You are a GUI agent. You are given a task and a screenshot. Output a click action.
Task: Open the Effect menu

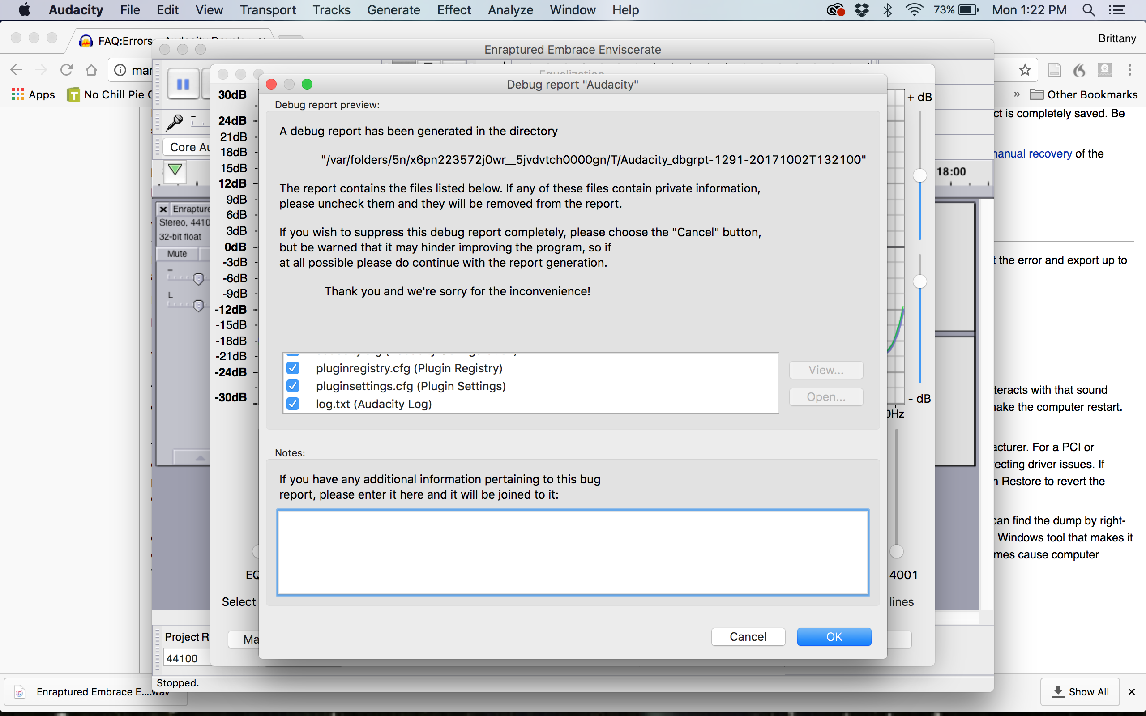click(453, 10)
